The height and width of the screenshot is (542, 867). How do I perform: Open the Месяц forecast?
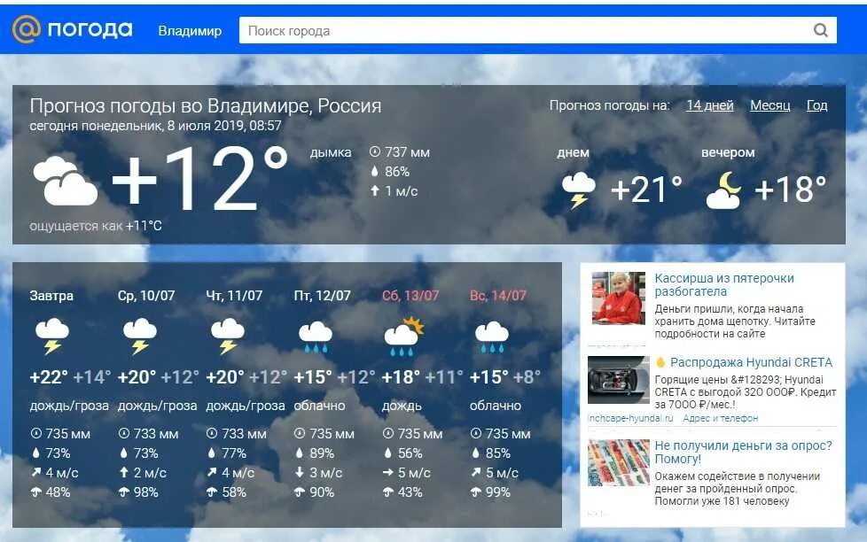click(x=769, y=105)
